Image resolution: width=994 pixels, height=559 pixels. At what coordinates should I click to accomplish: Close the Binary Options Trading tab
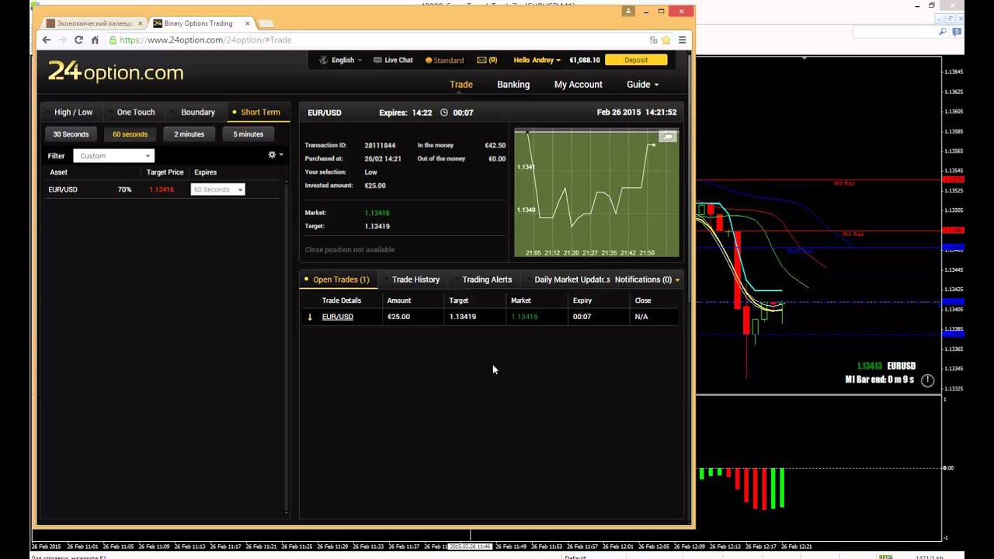(248, 23)
